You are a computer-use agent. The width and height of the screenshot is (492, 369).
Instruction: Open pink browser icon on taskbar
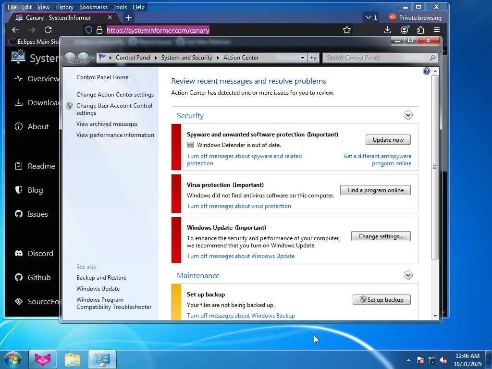[x=43, y=359]
